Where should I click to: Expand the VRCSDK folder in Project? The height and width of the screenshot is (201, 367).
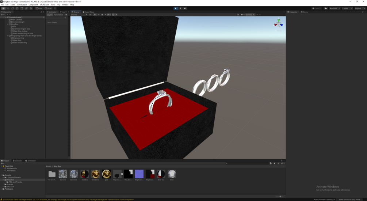3,187
